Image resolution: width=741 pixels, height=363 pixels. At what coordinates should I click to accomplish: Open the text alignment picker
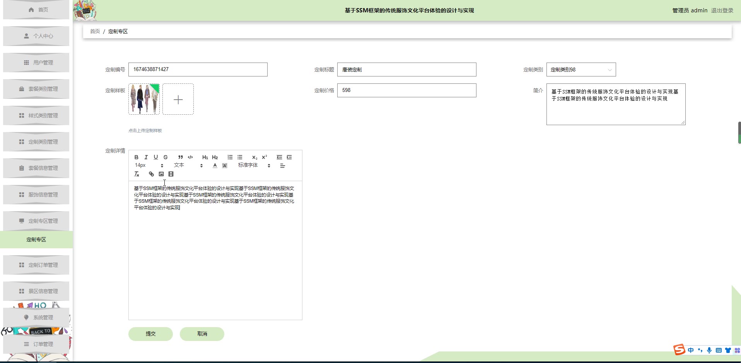283,166
